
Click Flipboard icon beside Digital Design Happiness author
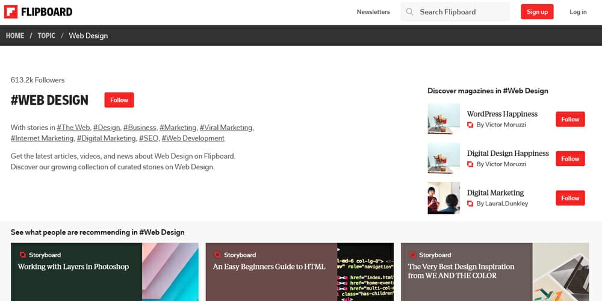(470, 164)
